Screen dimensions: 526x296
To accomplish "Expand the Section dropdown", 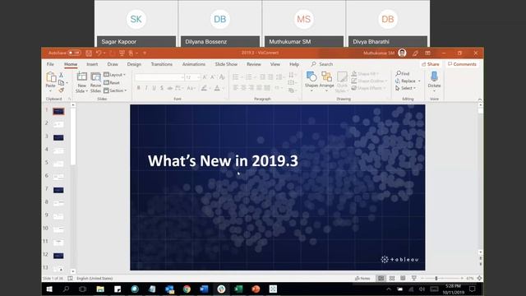I will tap(115, 90).
